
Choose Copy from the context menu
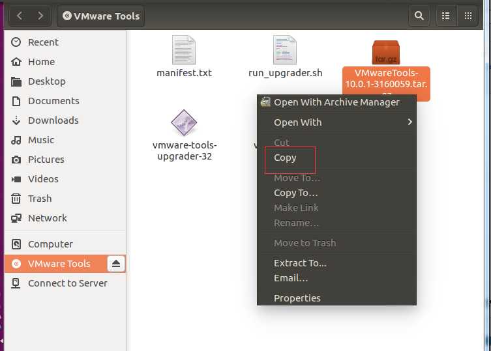336,158
